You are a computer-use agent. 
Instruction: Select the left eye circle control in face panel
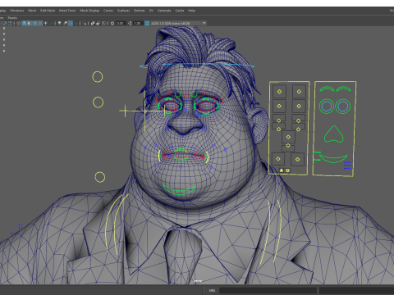coord(327,107)
